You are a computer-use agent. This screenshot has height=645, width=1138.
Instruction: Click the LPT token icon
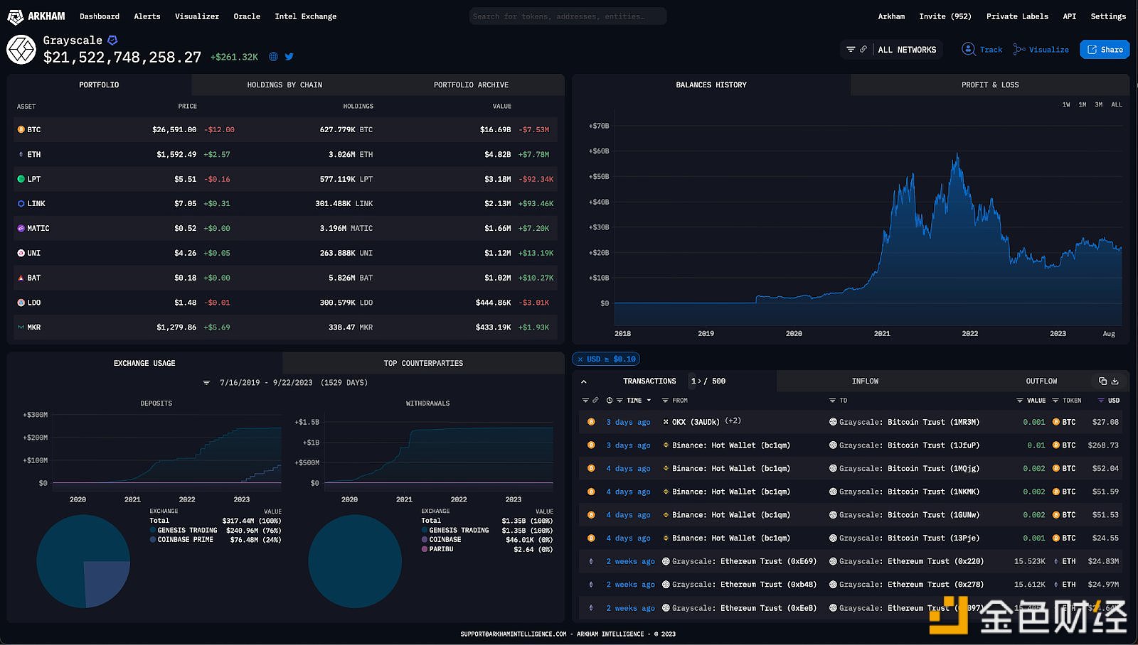[x=21, y=179]
